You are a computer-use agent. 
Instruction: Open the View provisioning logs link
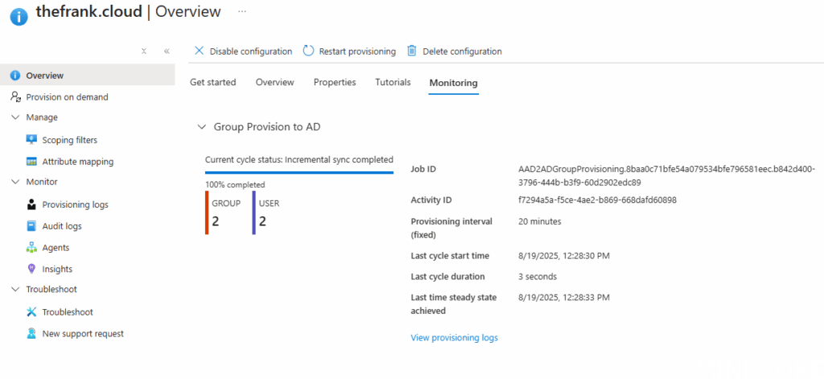(454, 338)
